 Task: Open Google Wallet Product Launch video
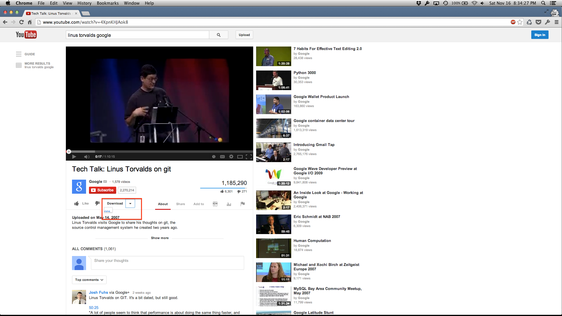click(x=321, y=97)
